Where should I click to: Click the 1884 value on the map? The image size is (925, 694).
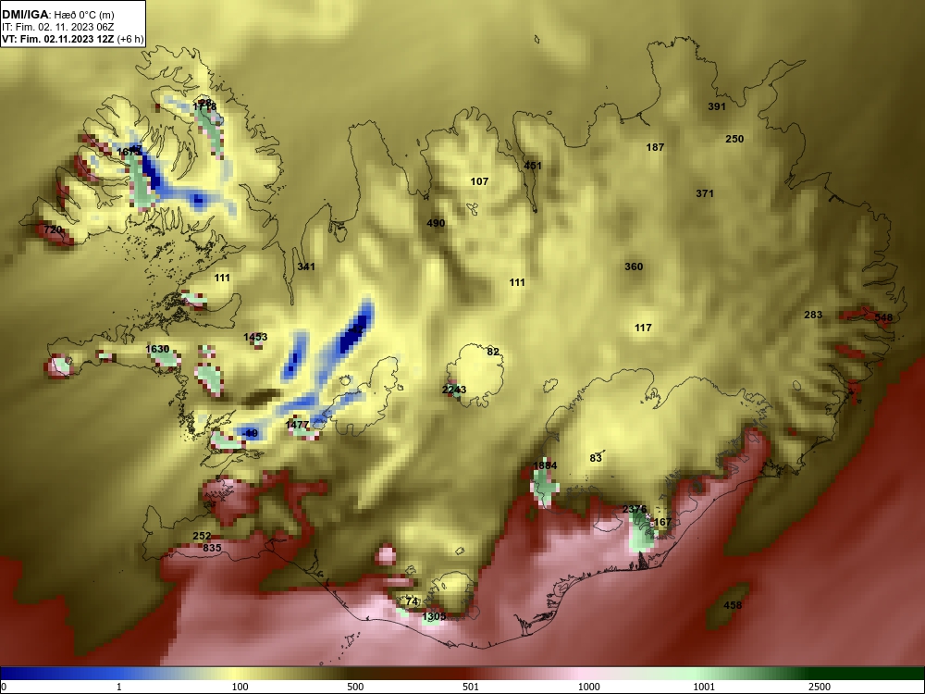pyautogui.click(x=545, y=465)
